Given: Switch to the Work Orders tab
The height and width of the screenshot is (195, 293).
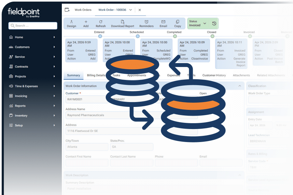Looking at the screenshot, I should coord(83,10).
